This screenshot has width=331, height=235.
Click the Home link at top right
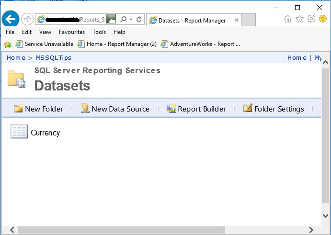[297, 58]
